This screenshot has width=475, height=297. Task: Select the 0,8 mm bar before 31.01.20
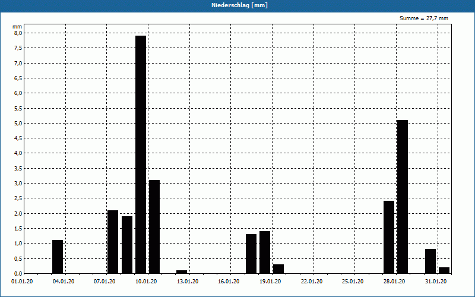(430, 261)
